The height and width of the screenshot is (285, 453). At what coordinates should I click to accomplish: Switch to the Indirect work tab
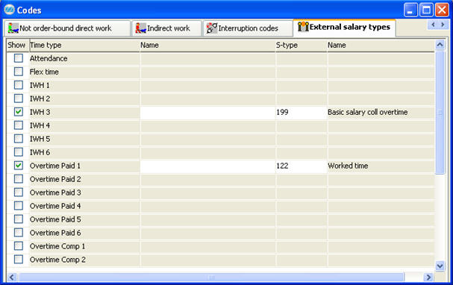coord(166,28)
